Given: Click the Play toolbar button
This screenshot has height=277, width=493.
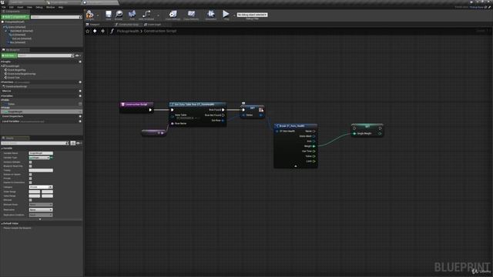Looking at the screenshot, I should [x=226, y=15].
